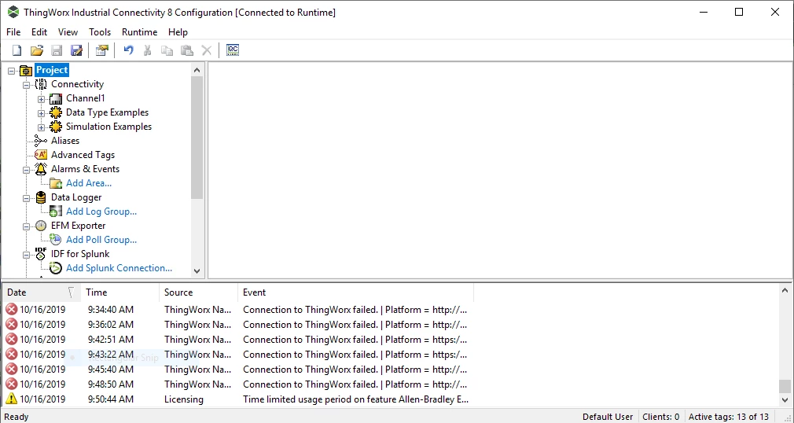Click the Advanced Tags icon

[41, 155]
